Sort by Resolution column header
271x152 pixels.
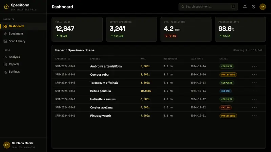pyautogui.click(x=170, y=59)
